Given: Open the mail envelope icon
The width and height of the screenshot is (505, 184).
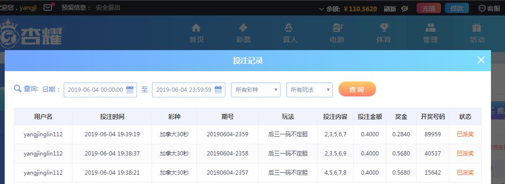Looking at the screenshot, I should point(48,7).
